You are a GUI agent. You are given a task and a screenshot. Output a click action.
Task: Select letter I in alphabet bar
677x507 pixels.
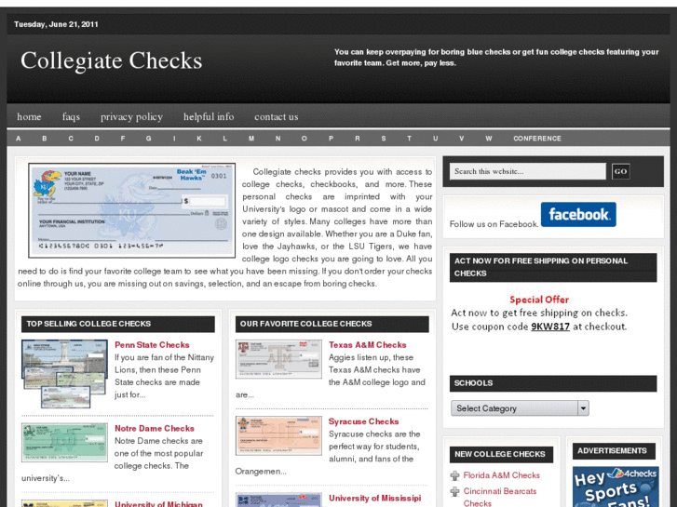tap(174, 139)
